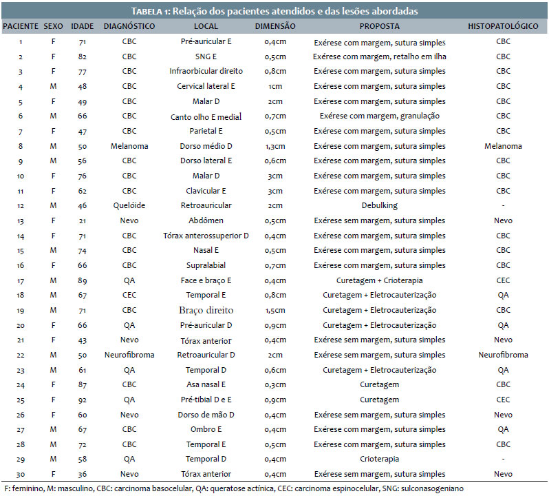Click the age '82' cell in row 2

coord(83,56)
